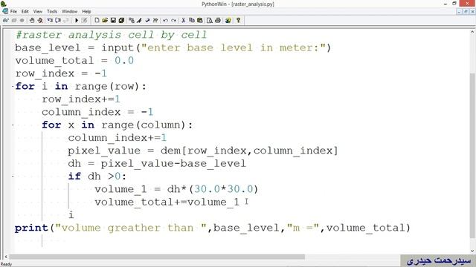Clear all breakpoints icon
The width and height of the screenshot is (476, 267).
click(40, 20)
